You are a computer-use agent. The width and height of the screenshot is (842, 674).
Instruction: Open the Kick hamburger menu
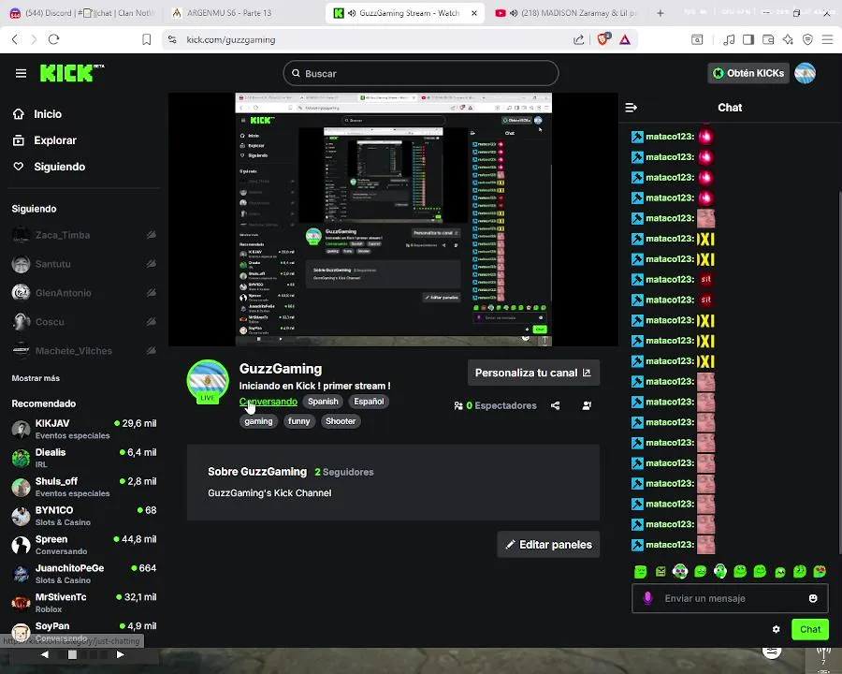21,73
